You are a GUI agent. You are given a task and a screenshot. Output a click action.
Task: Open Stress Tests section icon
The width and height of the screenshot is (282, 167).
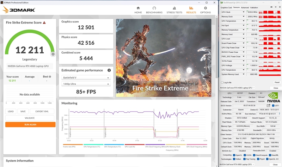(174, 8)
